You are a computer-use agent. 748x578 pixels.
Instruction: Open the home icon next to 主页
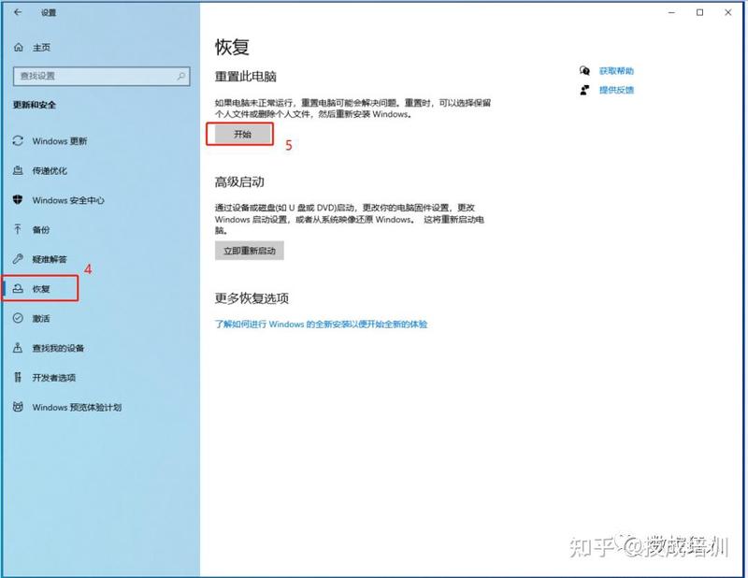coord(19,48)
